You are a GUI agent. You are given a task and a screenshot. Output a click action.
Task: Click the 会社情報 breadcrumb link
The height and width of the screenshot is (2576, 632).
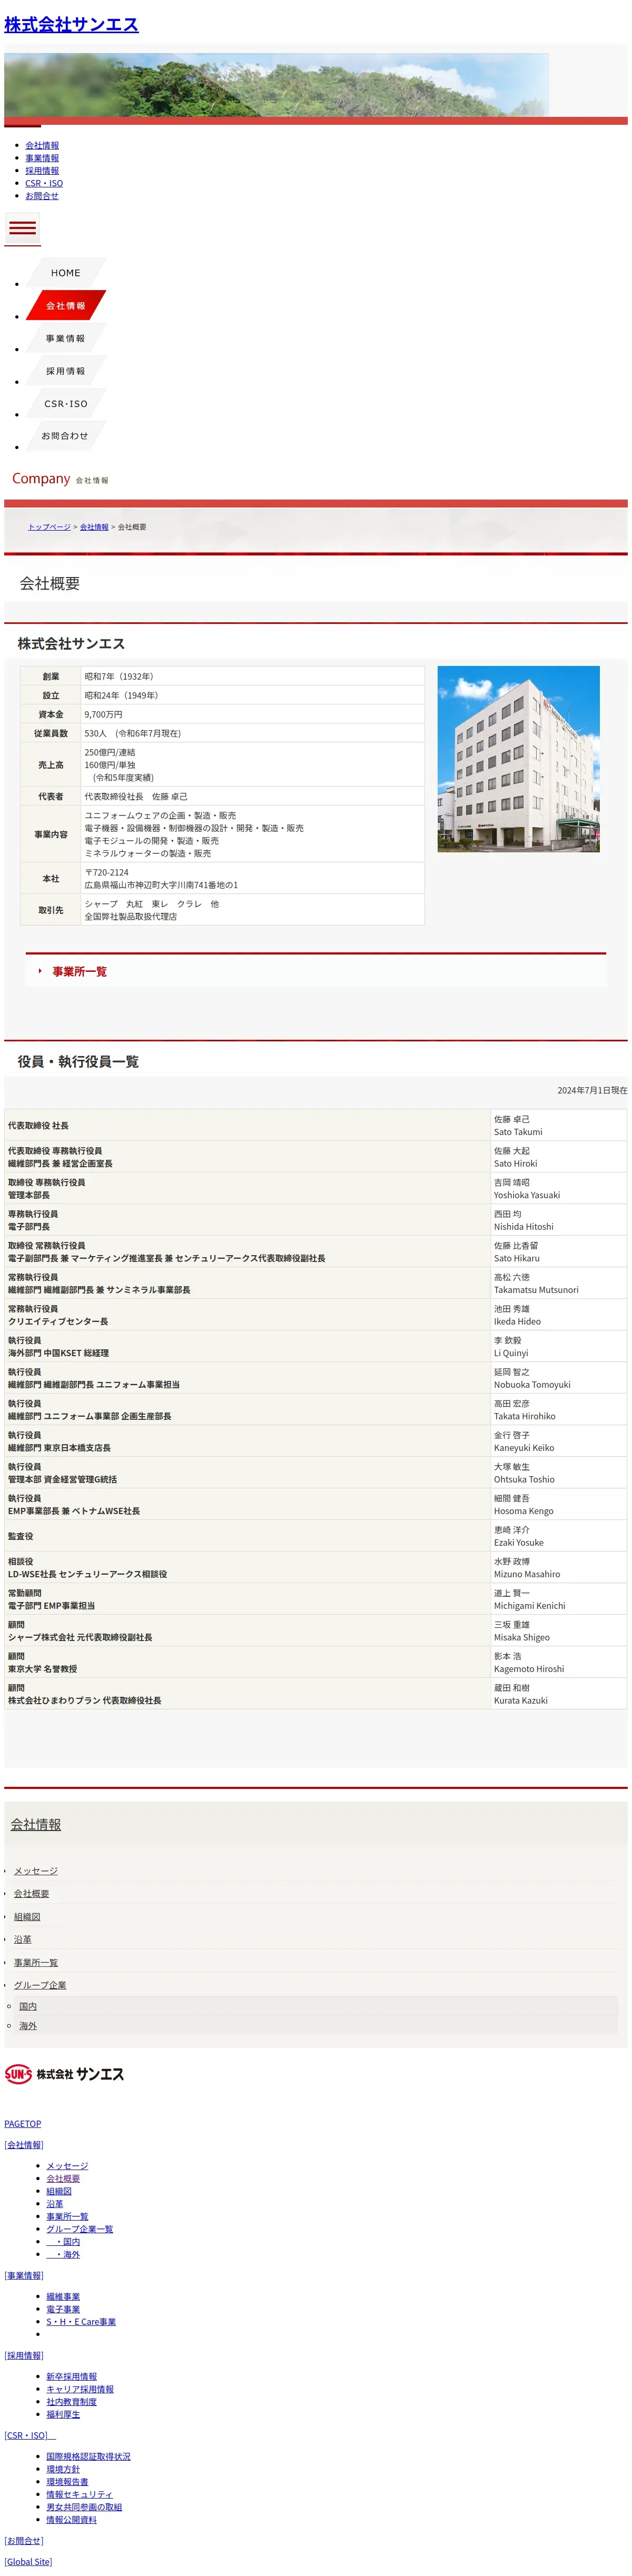click(94, 527)
